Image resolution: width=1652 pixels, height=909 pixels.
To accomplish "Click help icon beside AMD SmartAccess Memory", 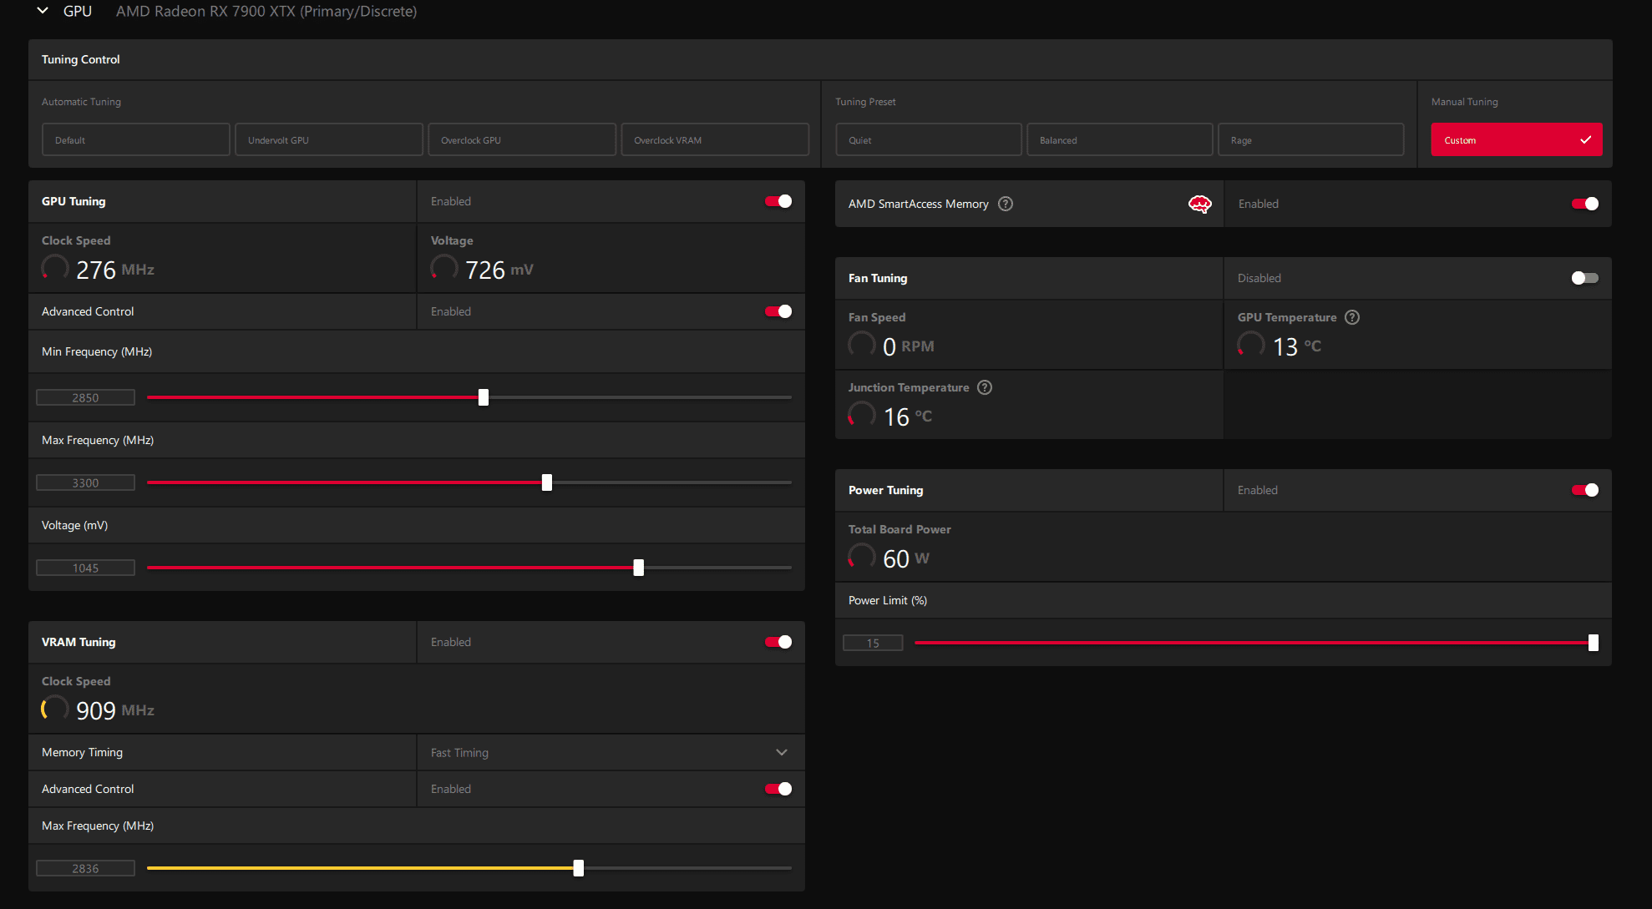I will point(1006,204).
